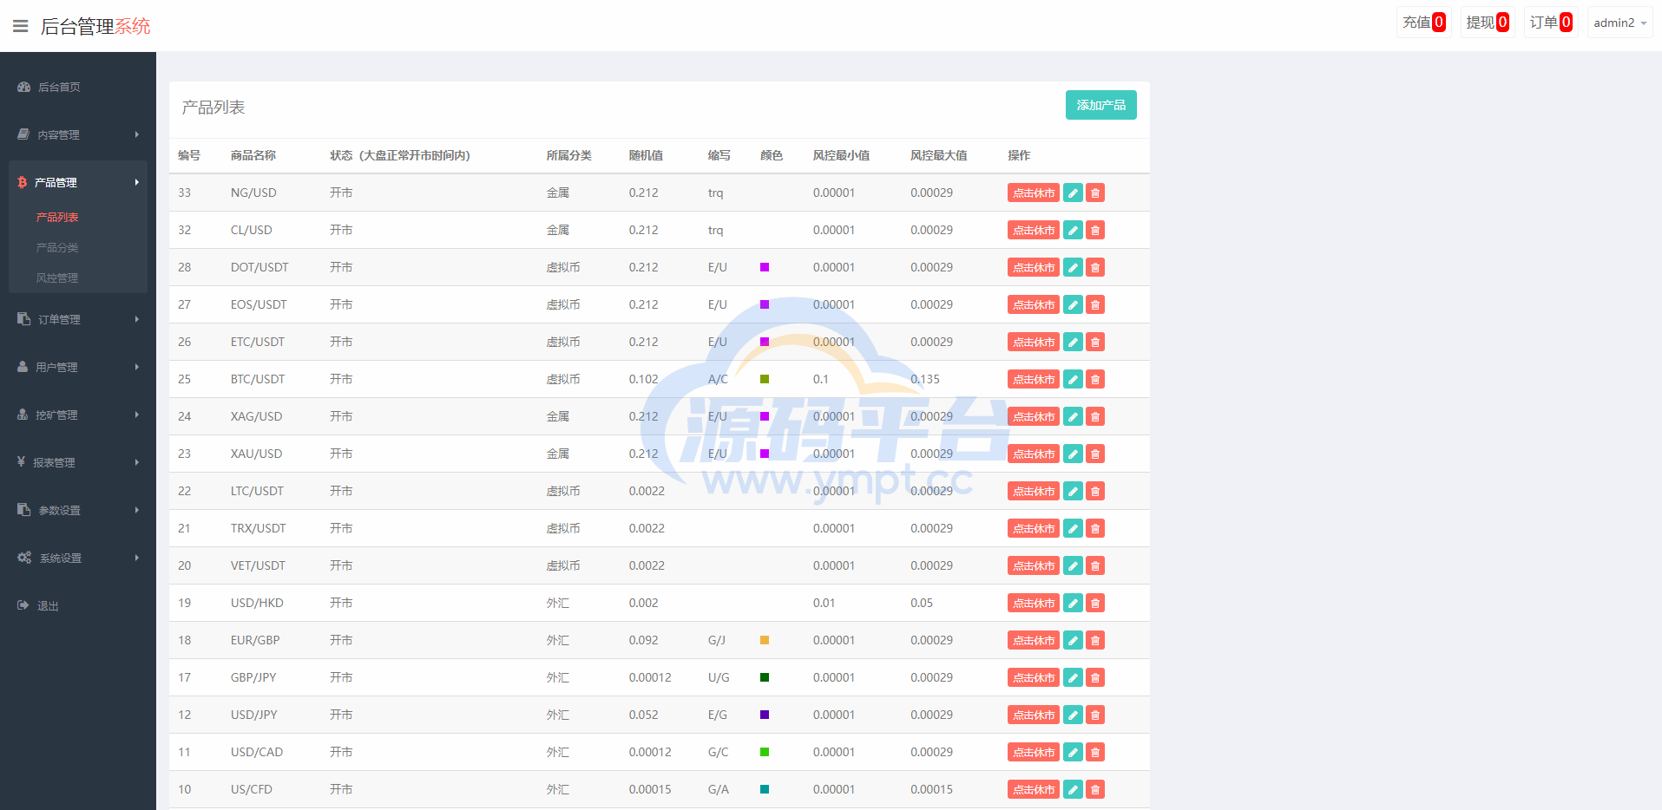The width and height of the screenshot is (1662, 810).
Task: Click edit pencil icon for CL/USD row
Action: pyautogui.click(x=1073, y=230)
